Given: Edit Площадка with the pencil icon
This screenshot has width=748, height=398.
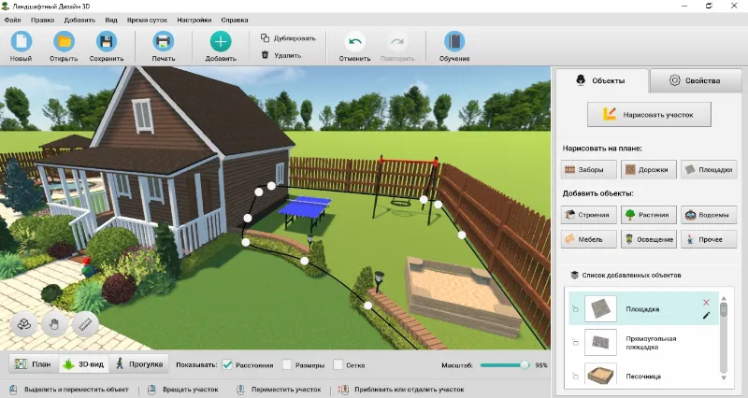Looking at the screenshot, I should coord(706,315).
